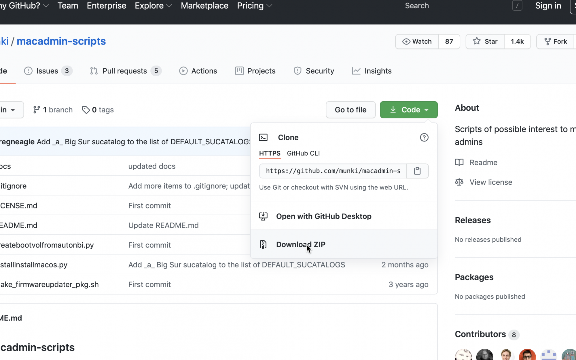Switch to the Projects tab
The height and width of the screenshot is (360, 576).
(x=255, y=71)
